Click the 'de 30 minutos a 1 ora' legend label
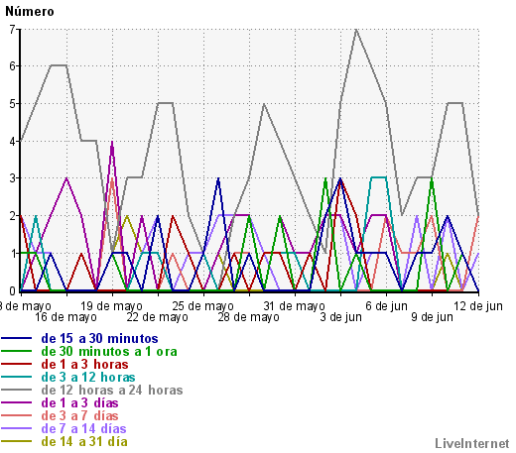Viewport: 516px width, 453px height. click(x=109, y=352)
